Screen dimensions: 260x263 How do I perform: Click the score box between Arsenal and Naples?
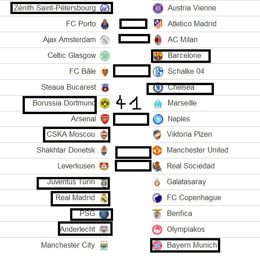pos(131,119)
